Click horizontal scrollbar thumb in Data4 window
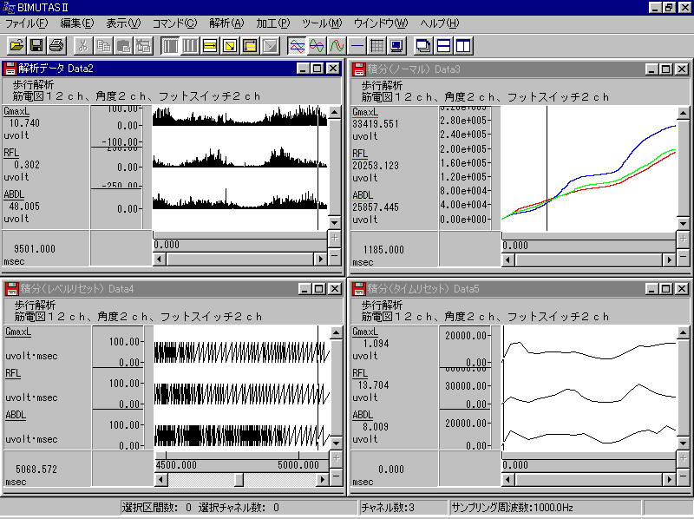Viewport: 694px width, 519px height. point(239,480)
